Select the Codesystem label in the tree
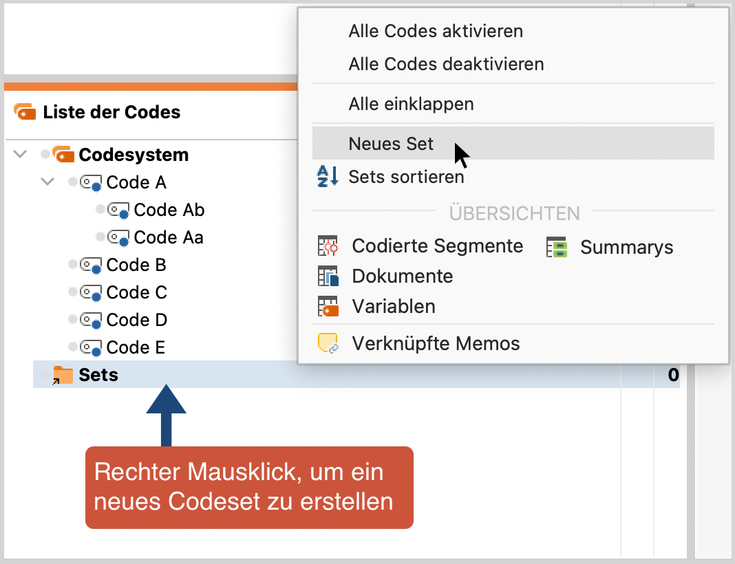The height and width of the screenshot is (564, 735). click(x=134, y=155)
